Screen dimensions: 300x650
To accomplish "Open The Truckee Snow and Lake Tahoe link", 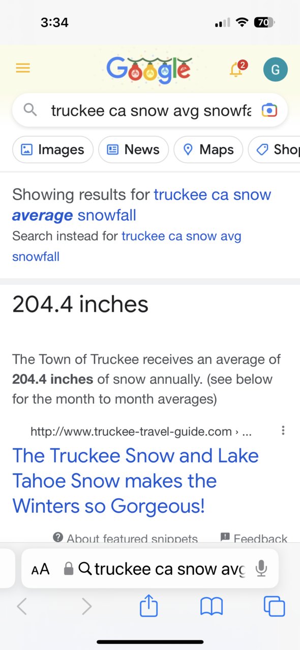I will tap(135, 481).
